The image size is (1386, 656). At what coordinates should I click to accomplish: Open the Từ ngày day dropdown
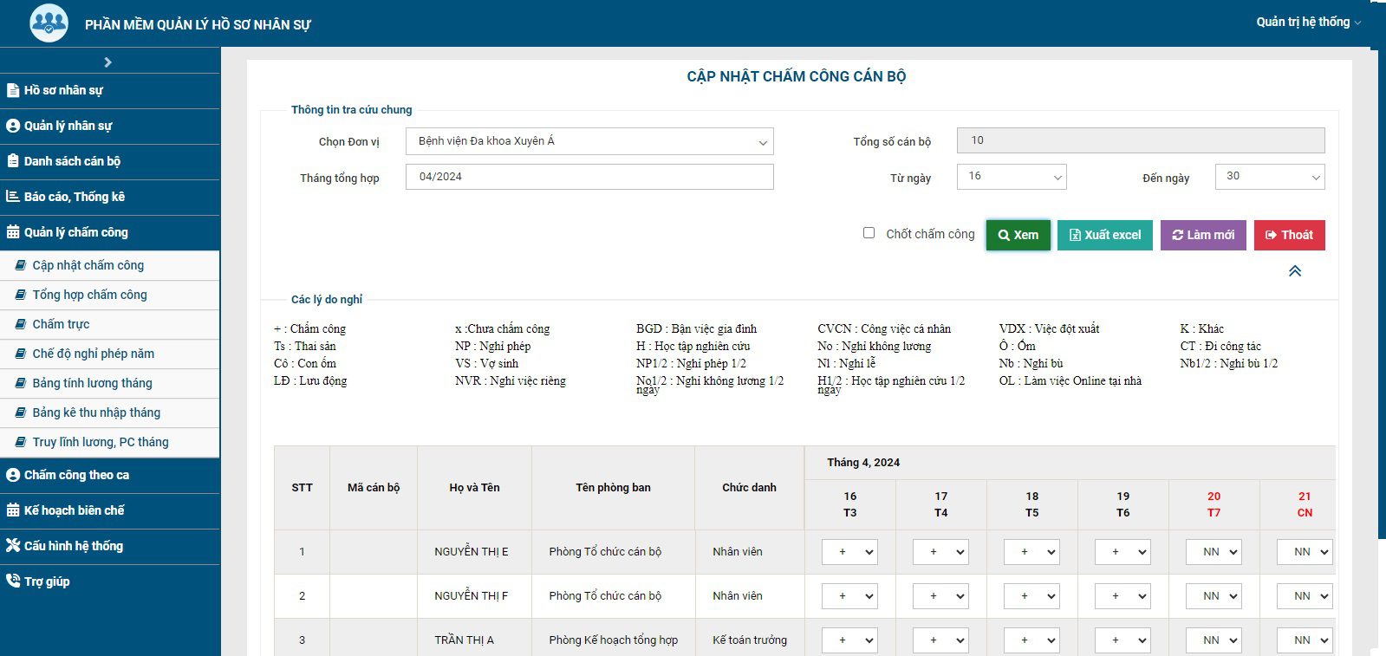click(x=1012, y=177)
